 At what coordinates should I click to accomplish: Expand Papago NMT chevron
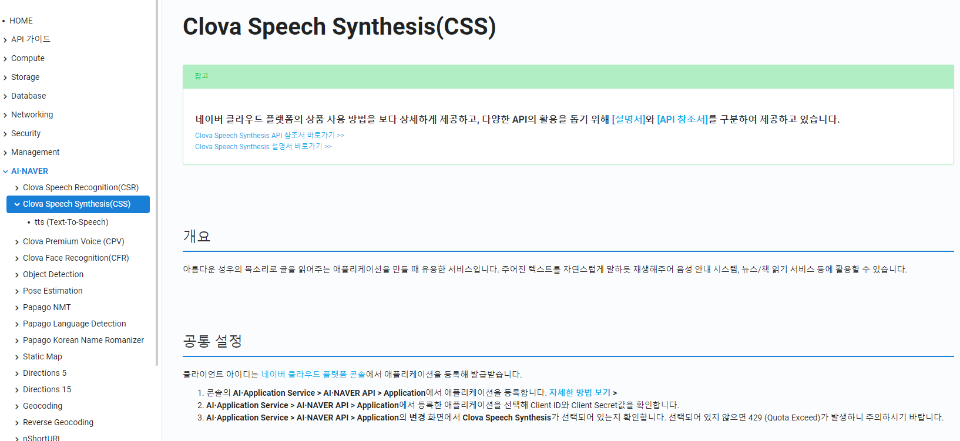pyautogui.click(x=17, y=308)
